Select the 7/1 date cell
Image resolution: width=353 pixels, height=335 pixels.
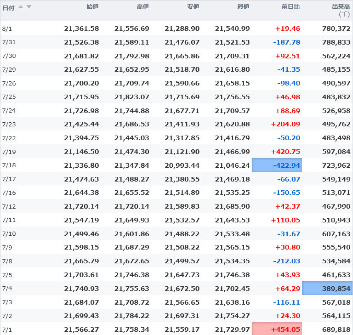click(x=7, y=329)
